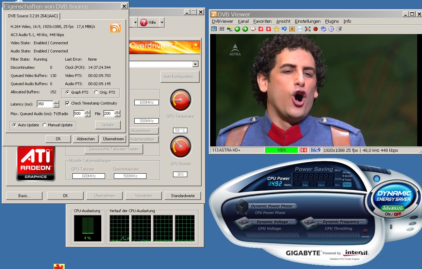
Task: Select the Manual Update radio button
Action: pos(45,125)
